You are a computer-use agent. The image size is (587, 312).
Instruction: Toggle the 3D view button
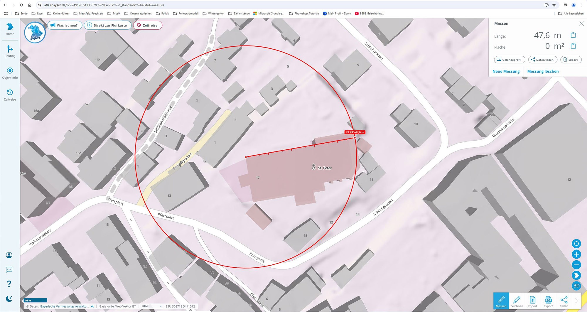click(x=576, y=286)
